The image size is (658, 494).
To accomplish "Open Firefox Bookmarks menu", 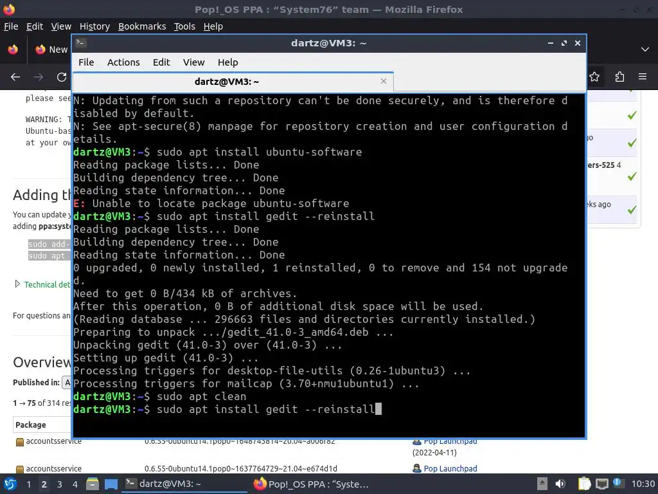I will point(142,26).
